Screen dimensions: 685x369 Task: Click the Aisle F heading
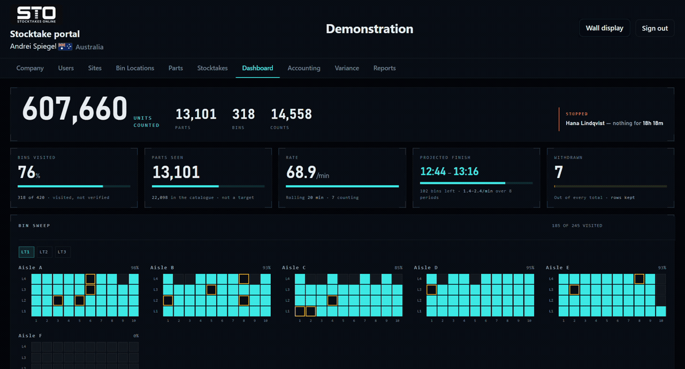[x=30, y=336]
